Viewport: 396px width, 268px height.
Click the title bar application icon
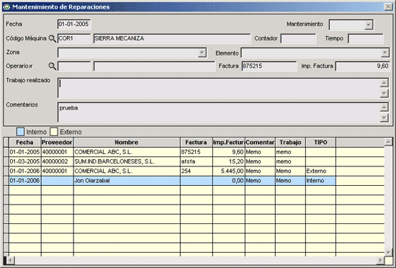tap(6, 6)
